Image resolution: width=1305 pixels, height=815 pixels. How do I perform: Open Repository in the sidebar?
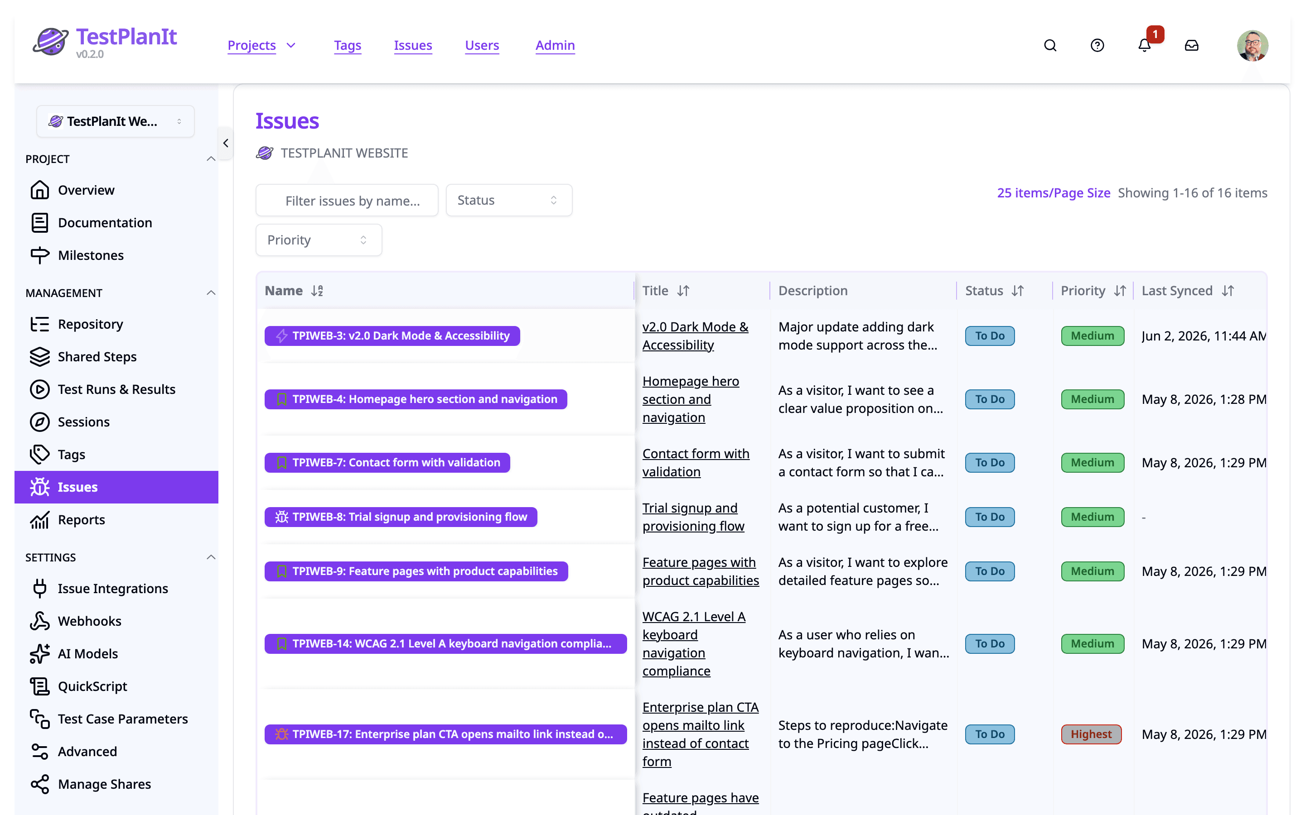pyautogui.click(x=116, y=324)
